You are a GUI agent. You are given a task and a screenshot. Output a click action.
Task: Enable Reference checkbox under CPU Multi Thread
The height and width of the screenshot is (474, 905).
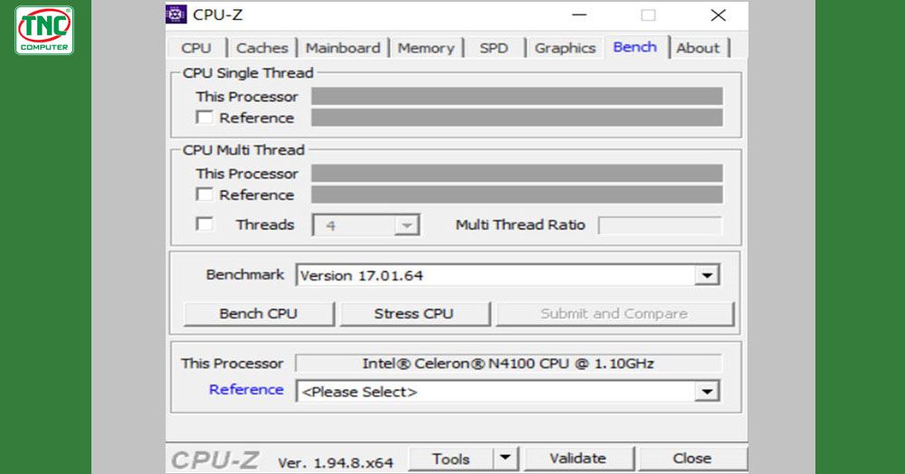[x=205, y=194]
